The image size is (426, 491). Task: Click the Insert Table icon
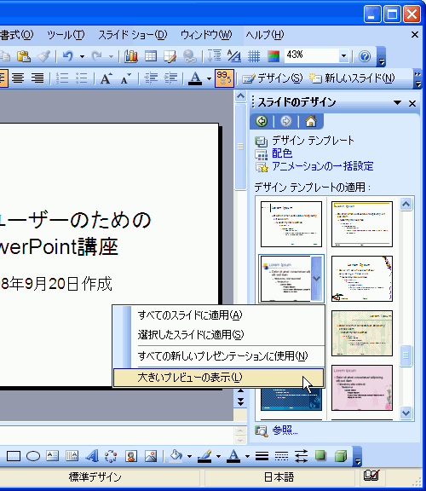tap(151, 56)
